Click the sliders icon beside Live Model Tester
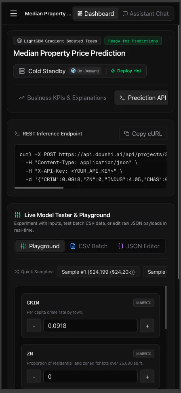This screenshot has width=181, height=393. tap(17, 215)
